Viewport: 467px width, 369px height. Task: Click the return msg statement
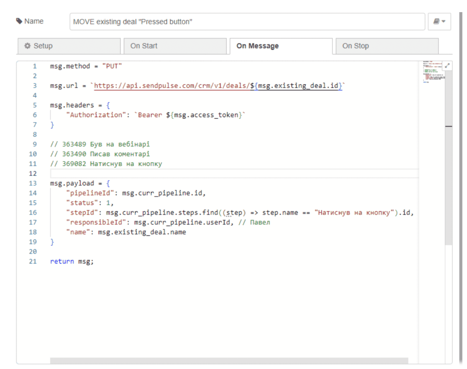72,261
